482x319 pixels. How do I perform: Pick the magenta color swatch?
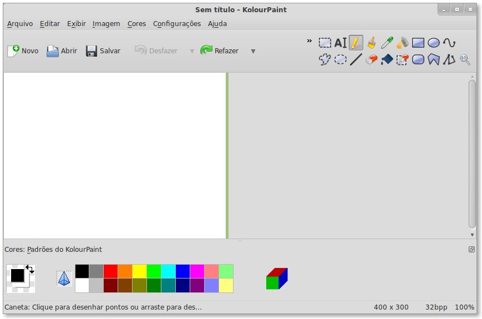tap(197, 271)
